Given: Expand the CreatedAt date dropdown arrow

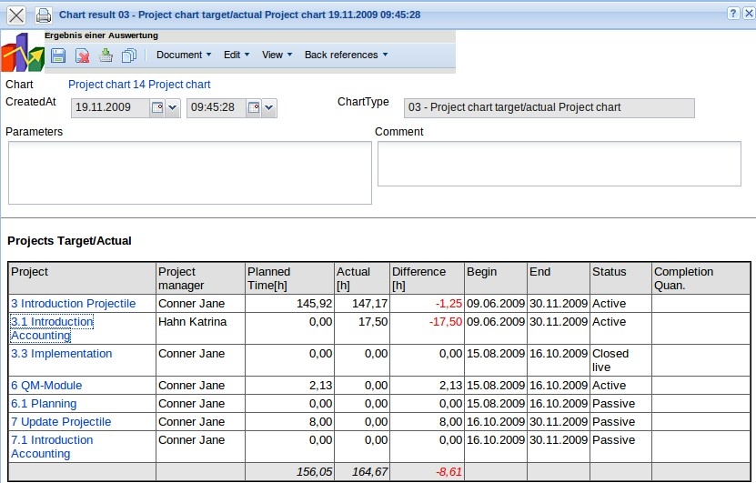Looking at the screenshot, I should click(173, 108).
